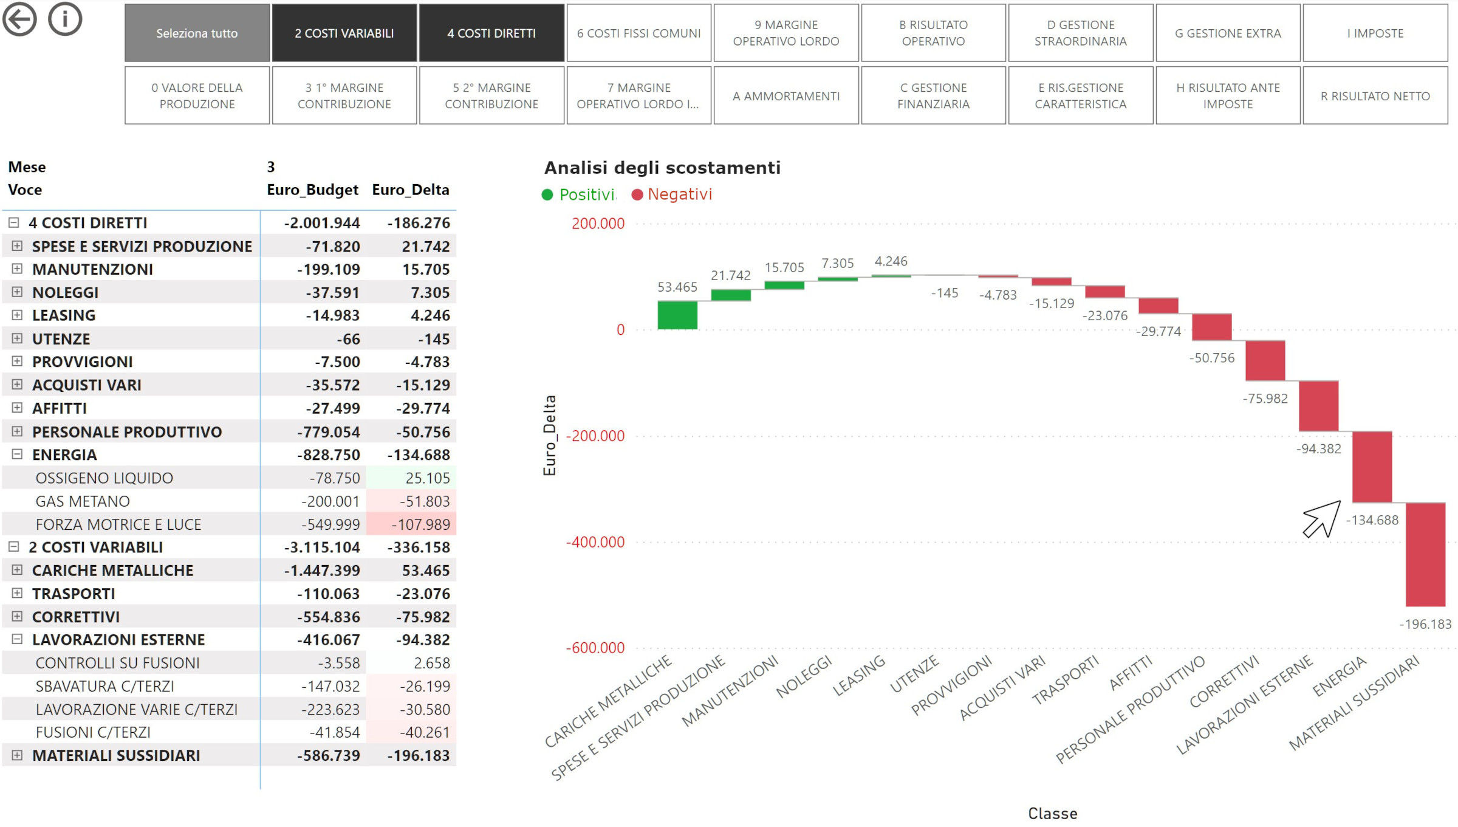Click the CORRETTIVI red waterfall bar

pyautogui.click(x=1265, y=360)
